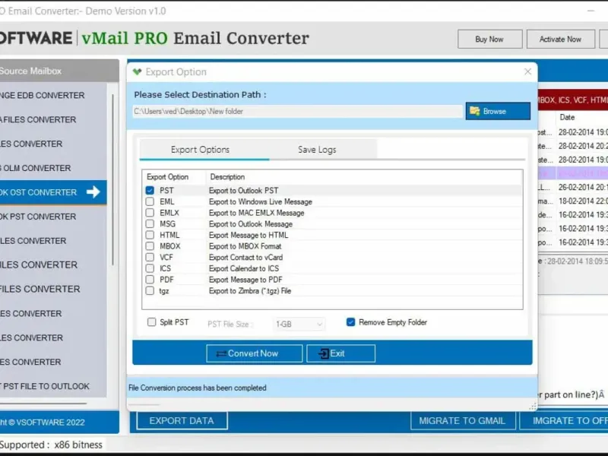
Task: Click 'File Conversion process has been completed' status
Action: [198, 388]
